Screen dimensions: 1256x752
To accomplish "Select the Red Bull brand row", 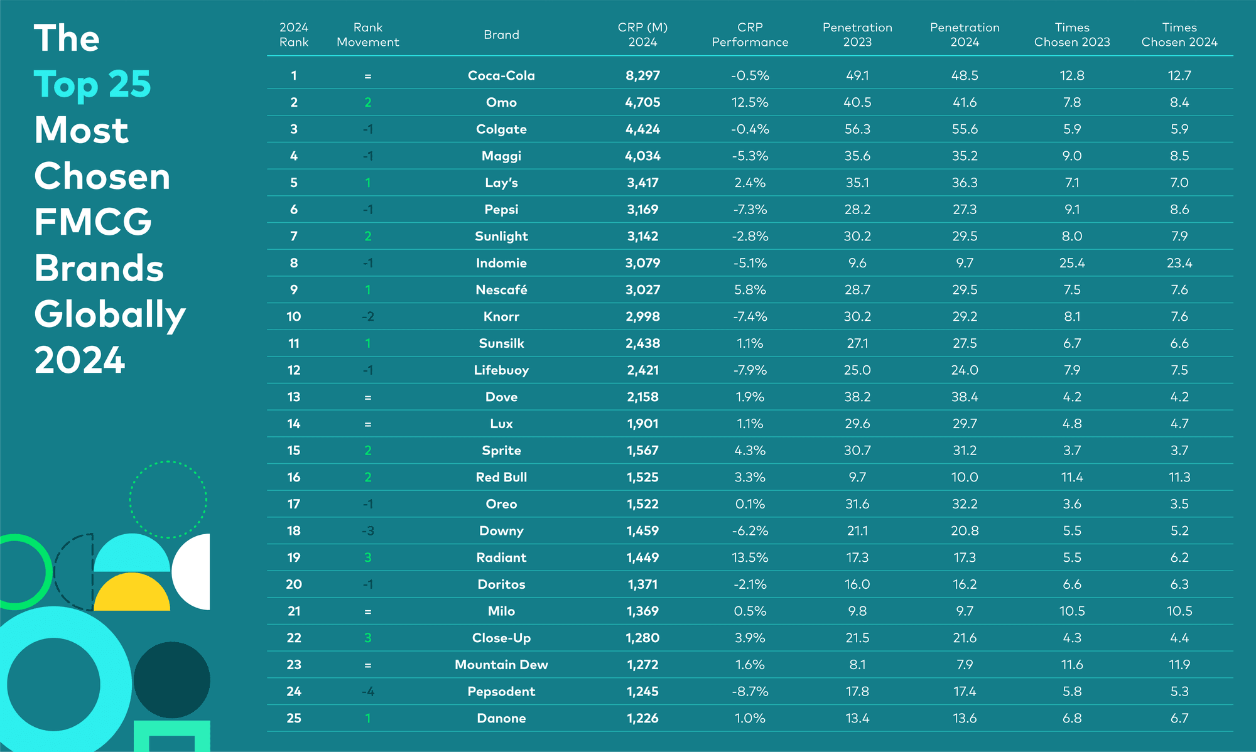I will pos(750,477).
